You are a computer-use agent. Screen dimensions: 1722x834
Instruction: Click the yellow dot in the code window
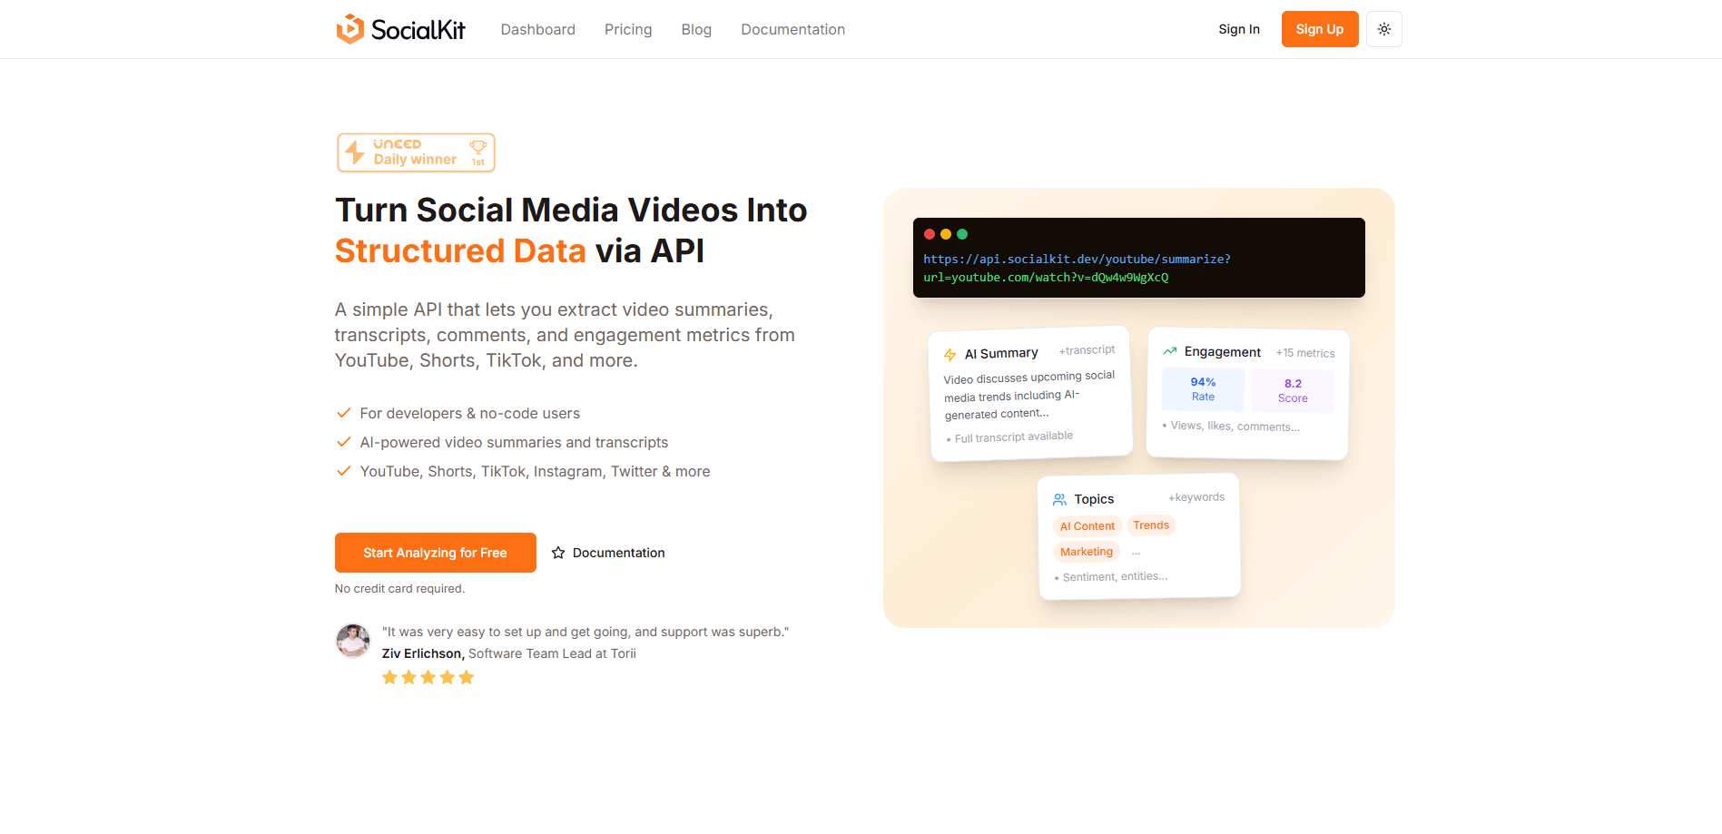click(x=946, y=234)
